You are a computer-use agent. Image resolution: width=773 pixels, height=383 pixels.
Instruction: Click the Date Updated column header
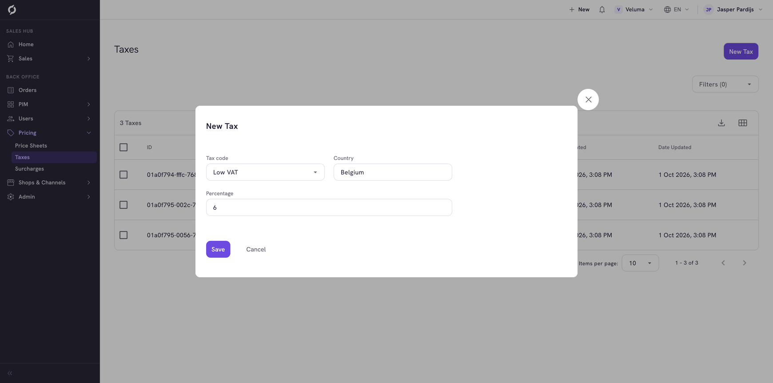pos(675,148)
